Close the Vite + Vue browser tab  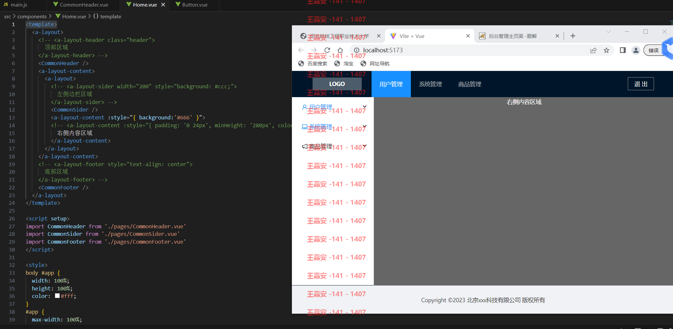[x=468, y=36]
